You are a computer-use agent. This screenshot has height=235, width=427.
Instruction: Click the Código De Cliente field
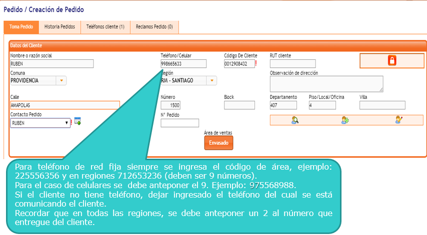click(x=239, y=64)
